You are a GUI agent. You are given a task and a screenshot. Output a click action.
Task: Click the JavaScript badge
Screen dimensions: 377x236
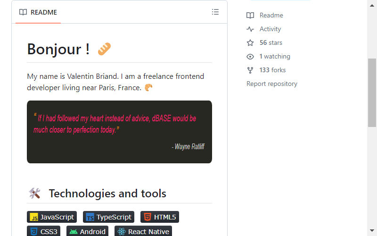(x=52, y=217)
